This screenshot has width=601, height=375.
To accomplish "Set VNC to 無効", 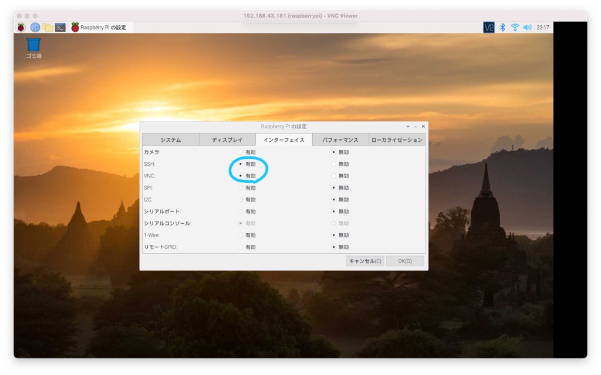I will pyautogui.click(x=334, y=176).
